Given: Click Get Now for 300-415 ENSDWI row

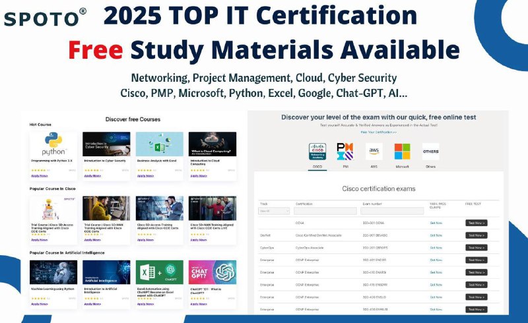Looking at the screenshot, I should point(436,285).
